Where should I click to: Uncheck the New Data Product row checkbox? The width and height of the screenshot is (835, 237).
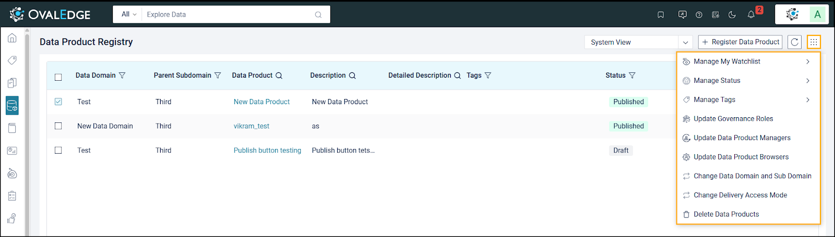[x=58, y=102]
